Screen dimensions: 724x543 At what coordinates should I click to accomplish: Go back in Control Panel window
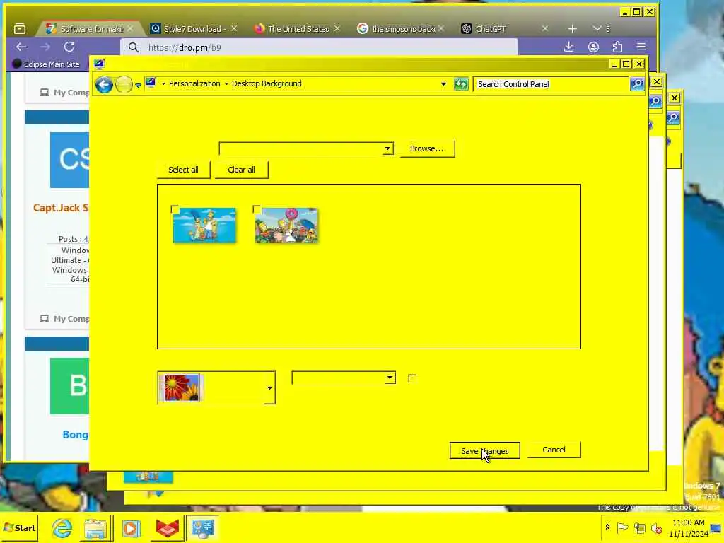(x=104, y=85)
